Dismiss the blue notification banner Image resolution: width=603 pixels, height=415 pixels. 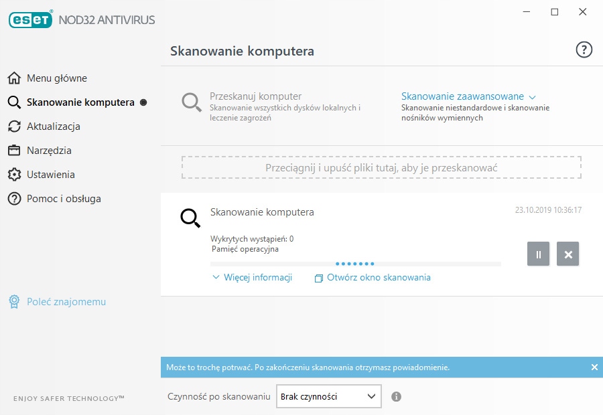pyautogui.click(x=594, y=367)
